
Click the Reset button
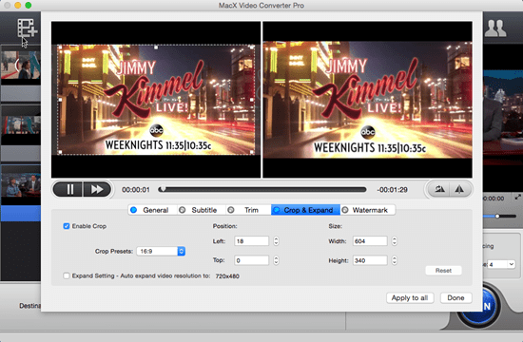443,271
